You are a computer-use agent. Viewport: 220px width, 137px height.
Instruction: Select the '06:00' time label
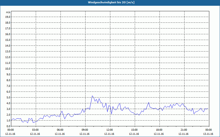click(61, 130)
